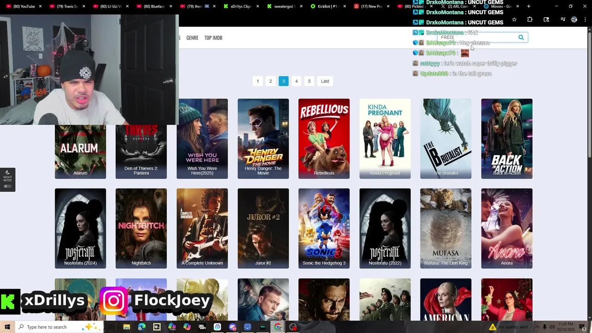Open The Brutalist movie poster
The width and height of the screenshot is (592, 333).
pos(446,139)
